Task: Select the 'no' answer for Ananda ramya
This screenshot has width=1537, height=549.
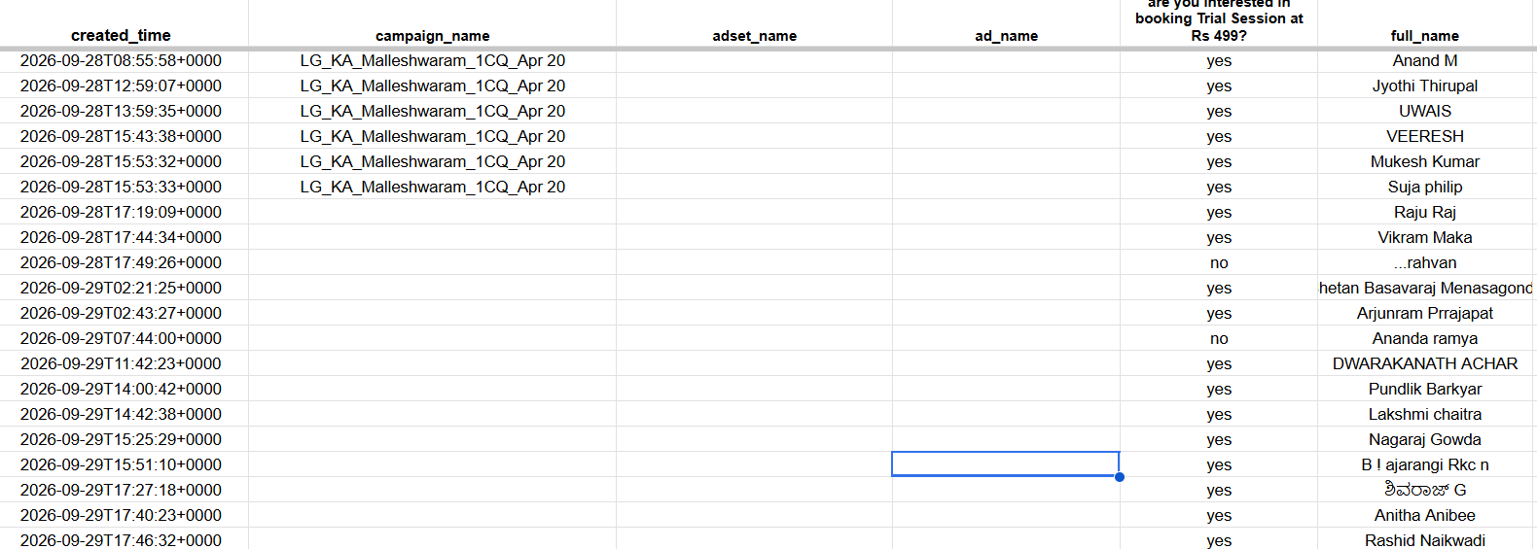Action: coord(1219,338)
